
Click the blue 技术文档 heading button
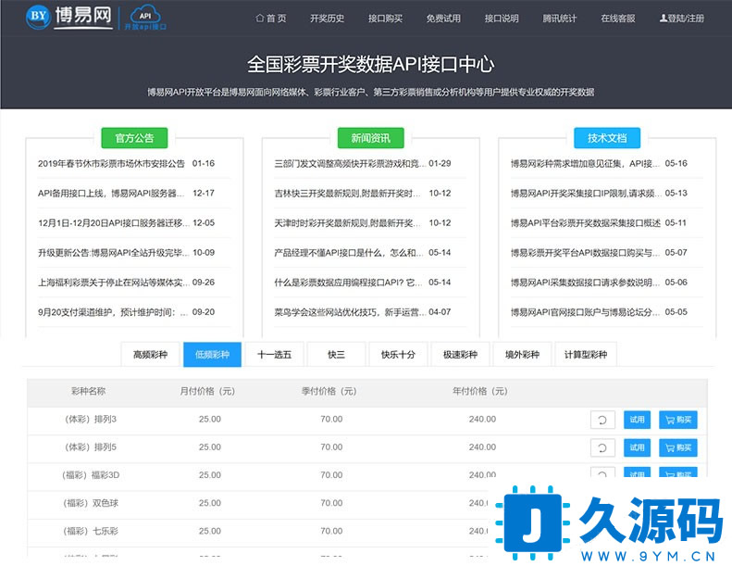point(606,138)
